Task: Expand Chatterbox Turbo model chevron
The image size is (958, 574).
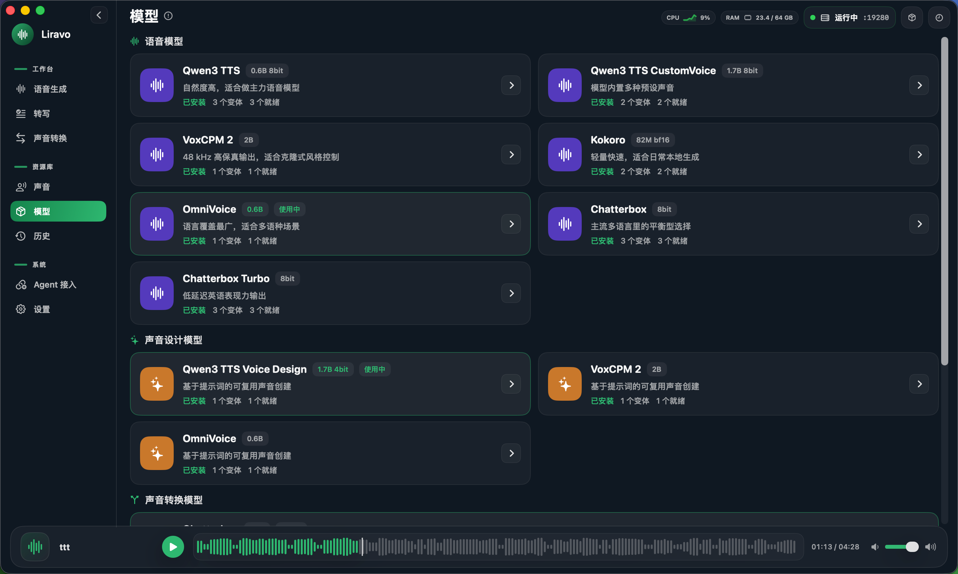Action: [511, 293]
